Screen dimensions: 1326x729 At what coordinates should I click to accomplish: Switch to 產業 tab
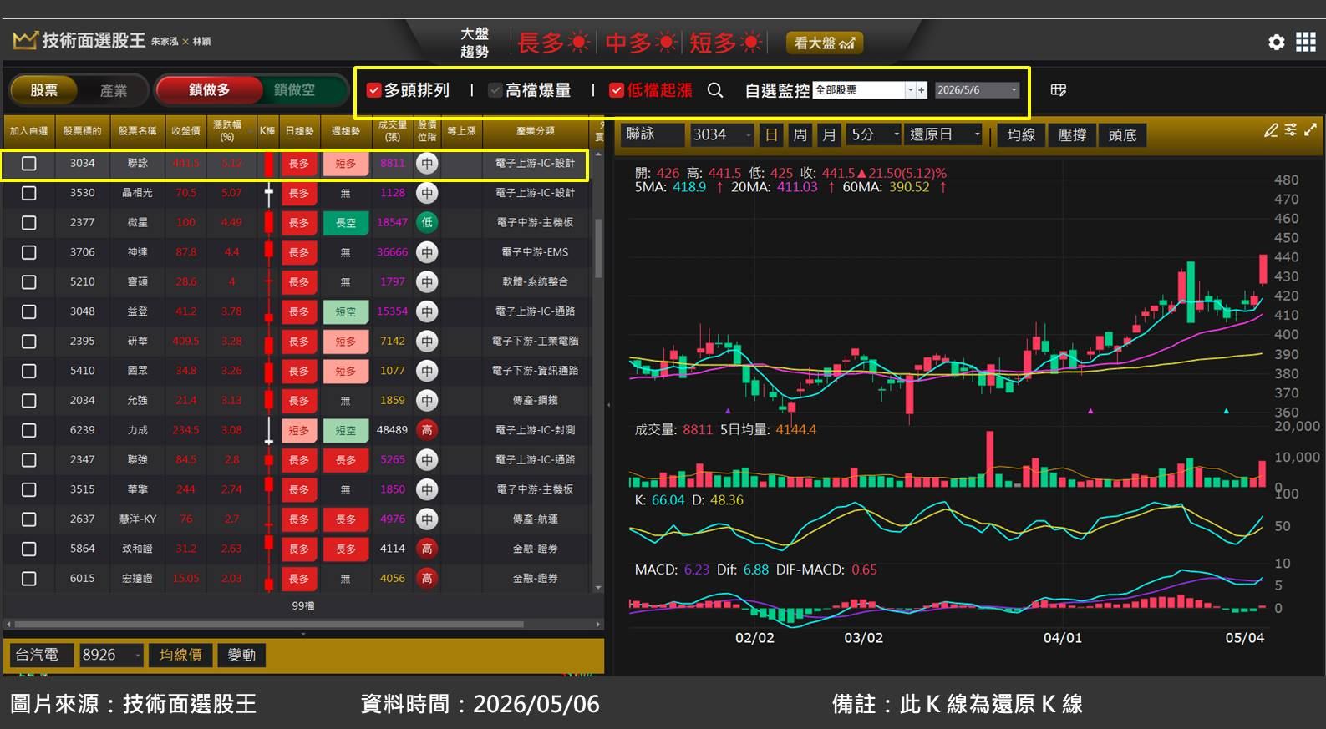pos(114,90)
